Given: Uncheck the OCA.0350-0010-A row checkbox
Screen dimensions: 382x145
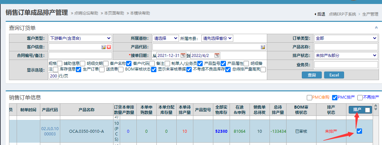Looking at the screenshot, I should coord(359,131).
